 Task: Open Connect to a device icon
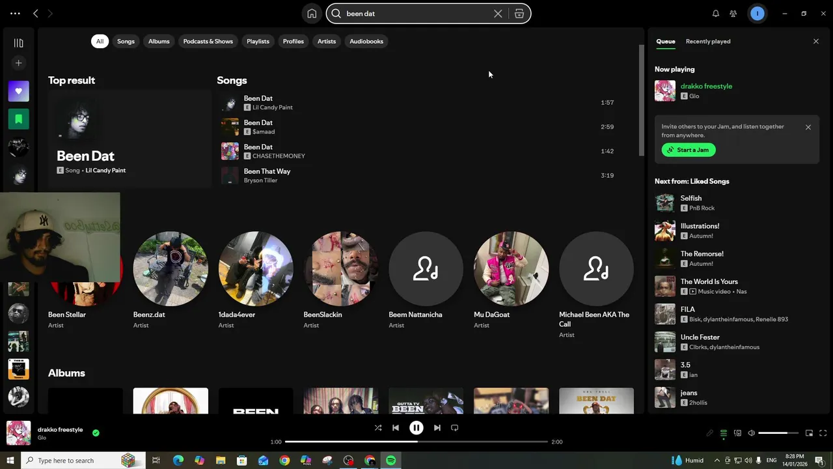pyautogui.click(x=737, y=433)
